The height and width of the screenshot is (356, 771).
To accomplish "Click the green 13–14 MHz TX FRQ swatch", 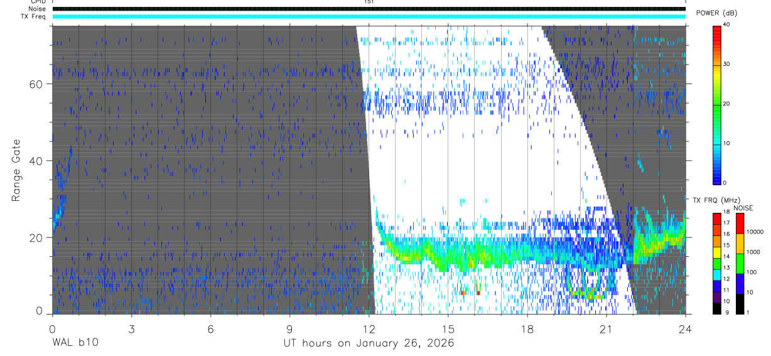I will tap(717, 264).
